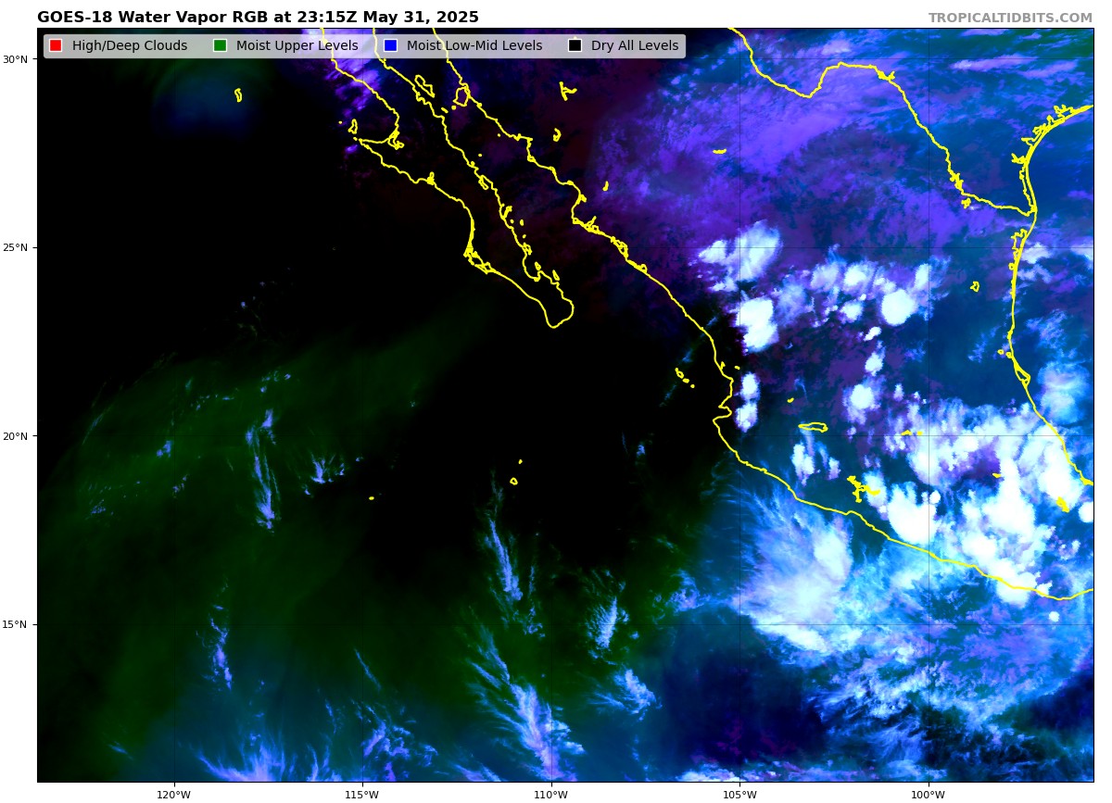Click the 105°W longitude axis label

click(739, 795)
